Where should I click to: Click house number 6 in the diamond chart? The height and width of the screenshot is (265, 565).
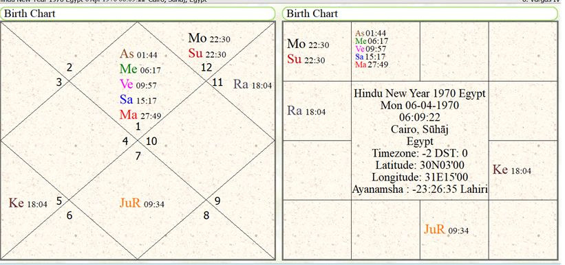(x=70, y=216)
